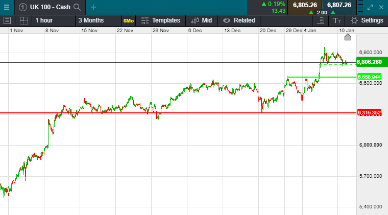Click the sell price 6,805.26 button
The height and width of the screenshot is (215, 388).
tap(305, 5)
